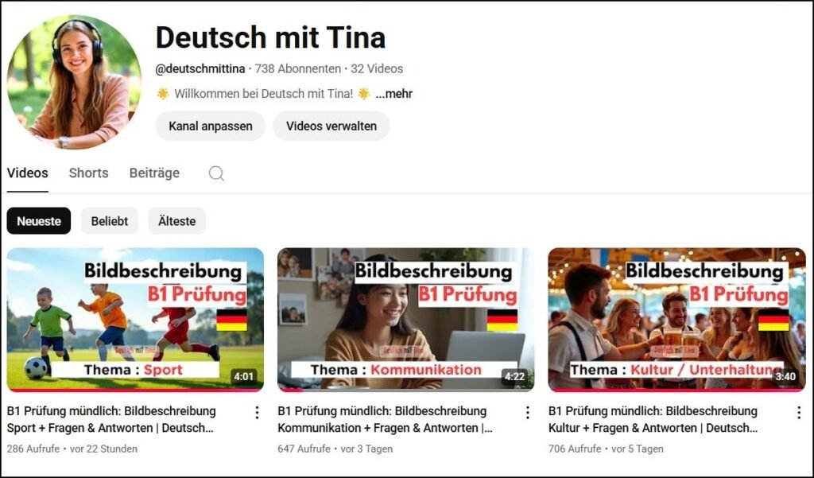Click the Deutsch mit Tina profile picture
This screenshot has height=478, width=814.
(x=74, y=82)
